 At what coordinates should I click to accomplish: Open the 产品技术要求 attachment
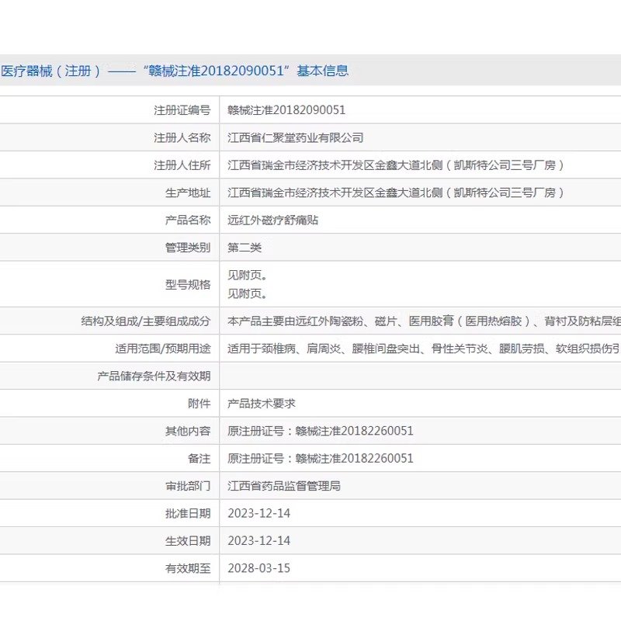(x=262, y=404)
